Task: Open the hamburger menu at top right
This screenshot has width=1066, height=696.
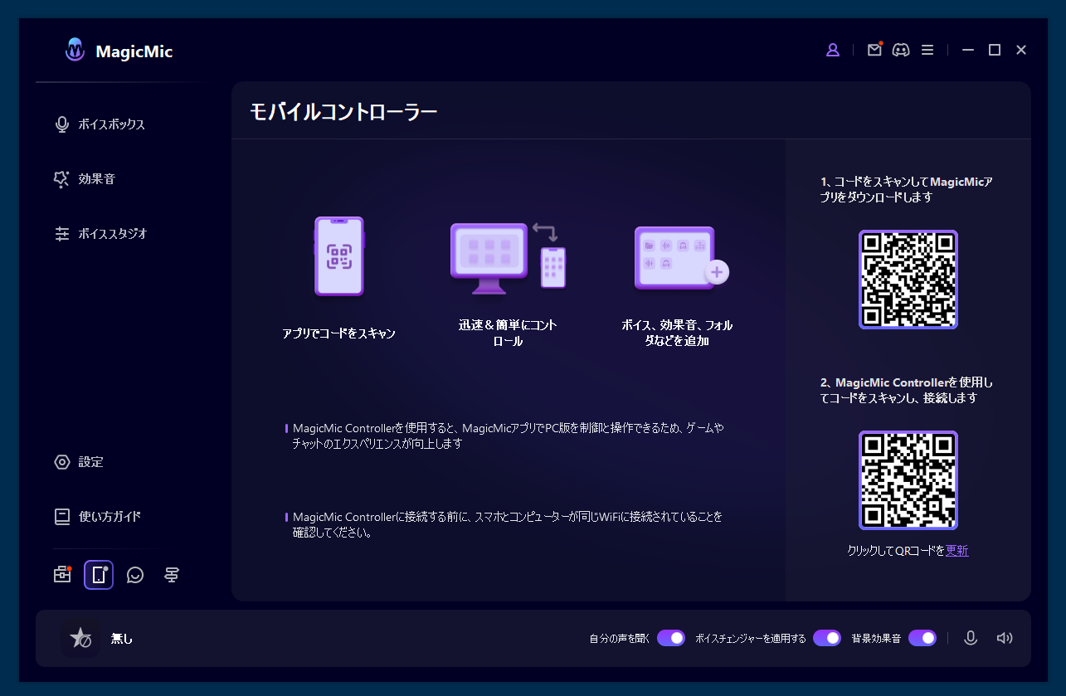Action: click(x=927, y=50)
